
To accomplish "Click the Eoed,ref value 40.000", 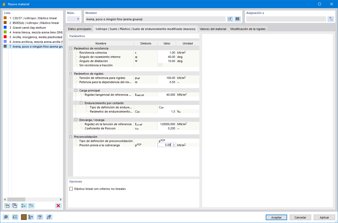I will click(x=167, y=95).
